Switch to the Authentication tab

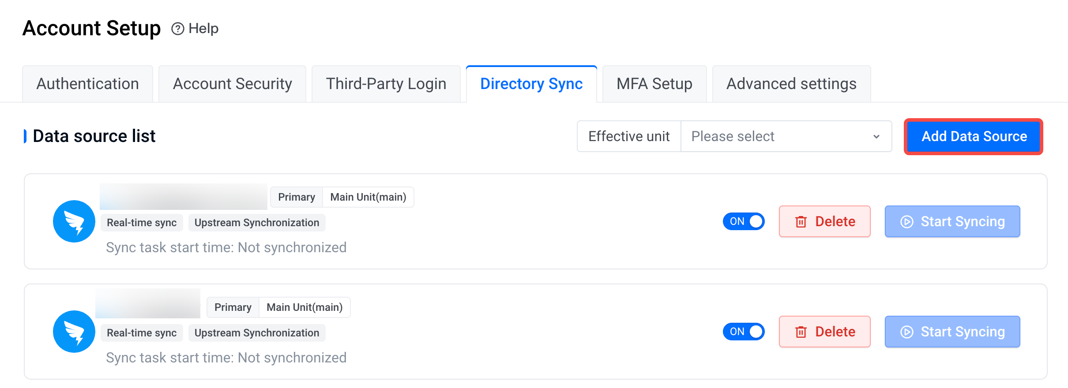tap(87, 84)
